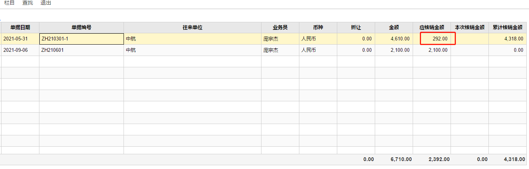Viewport: 529px width, 169px height.
Task: Select the 应核销金额 column header
Action: pos(432,27)
